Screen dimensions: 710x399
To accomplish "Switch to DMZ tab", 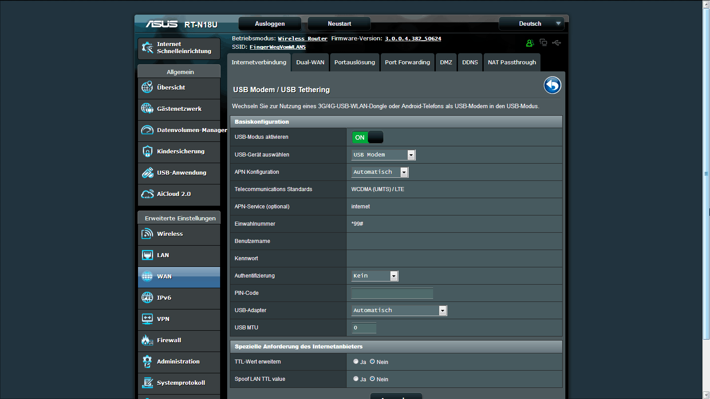I will tap(446, 63).
